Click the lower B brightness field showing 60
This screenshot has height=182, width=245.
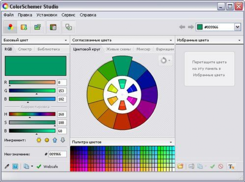coord(62,131)
